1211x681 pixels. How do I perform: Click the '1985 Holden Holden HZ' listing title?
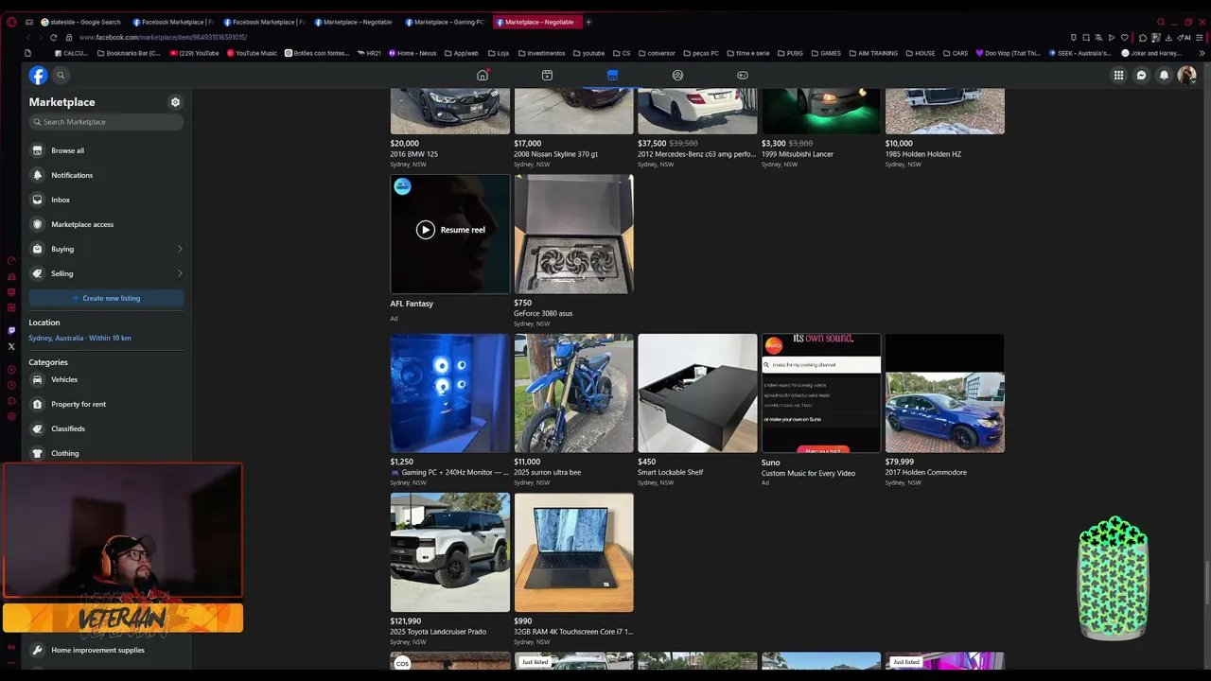point(923,154)
